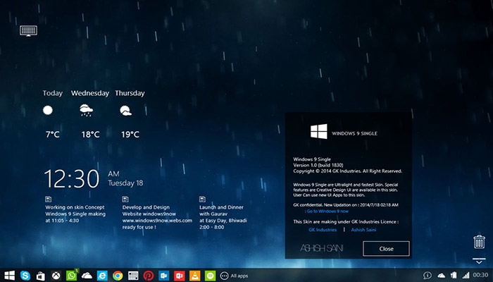Open WhatsApp with the notification badge
Image resolution: width=493 pixels, height=282 pixels.
tap(72, 276)
